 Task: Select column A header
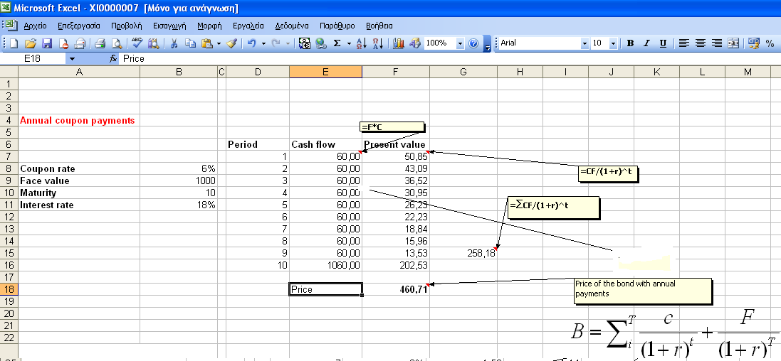(79, 72)
